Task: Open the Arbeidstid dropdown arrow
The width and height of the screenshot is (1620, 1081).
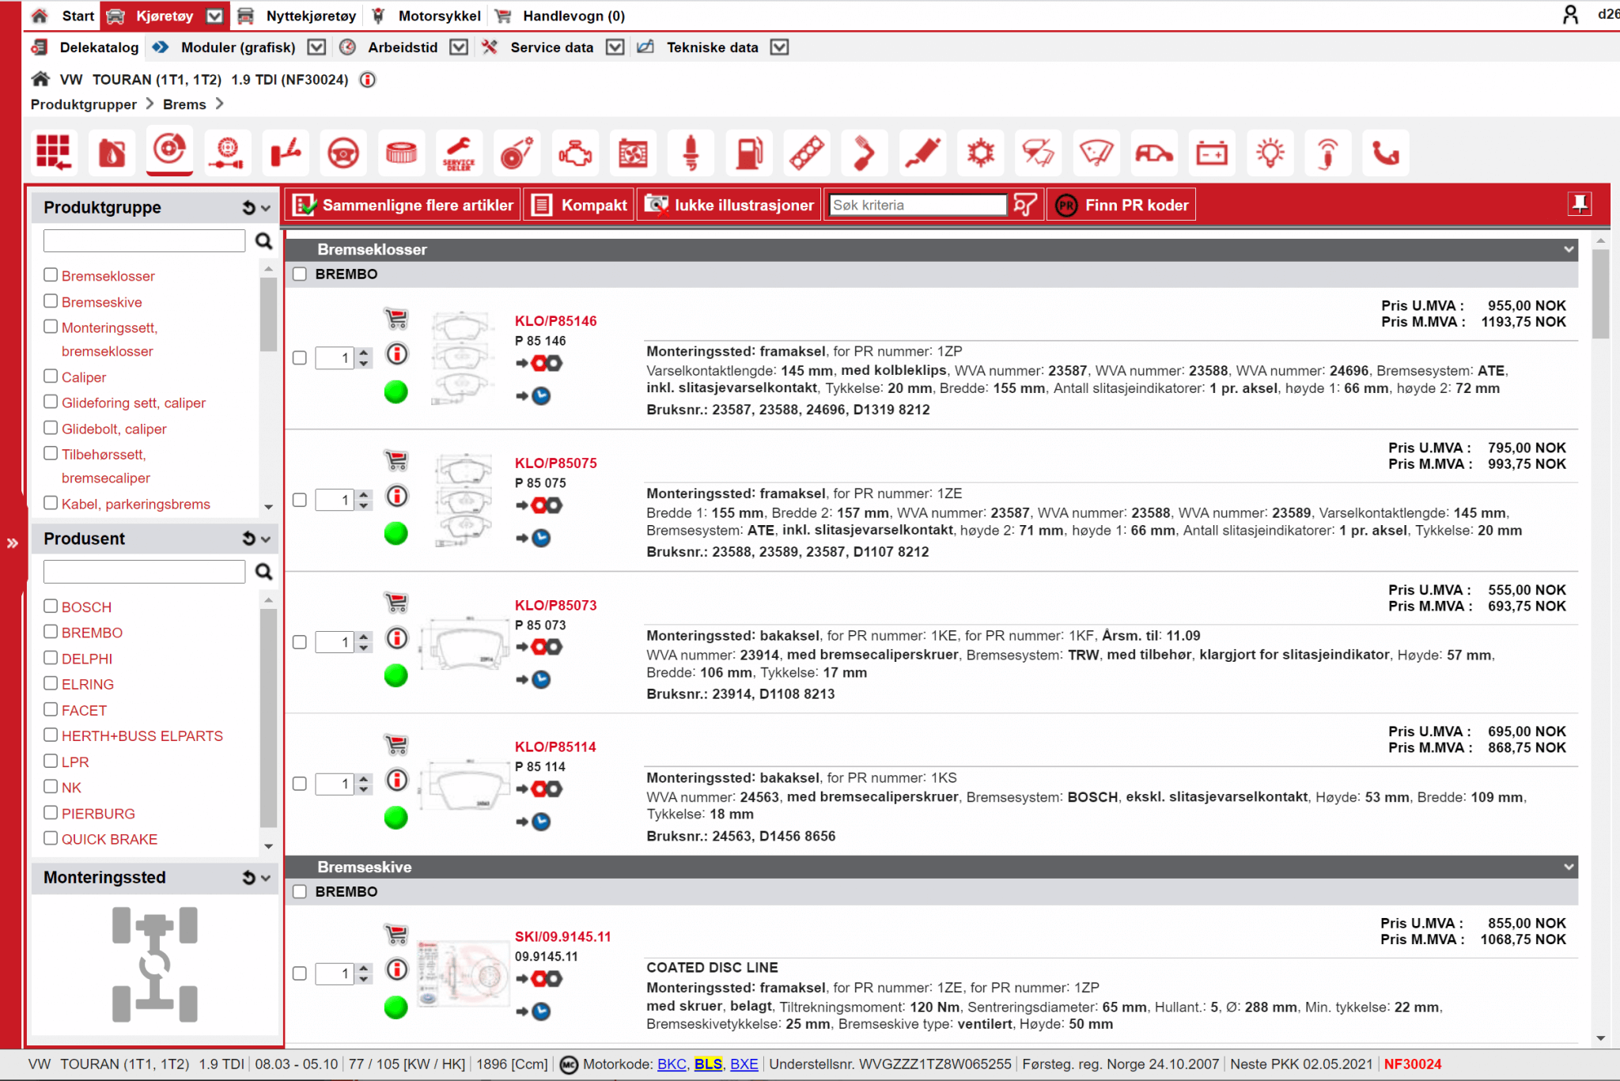Action: pos(459,47)
